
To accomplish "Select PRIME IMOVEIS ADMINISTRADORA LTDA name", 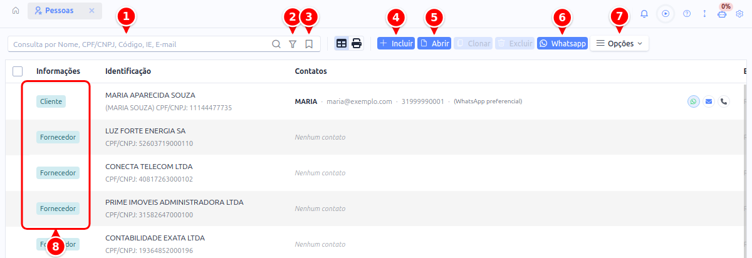I will (174, 202).
